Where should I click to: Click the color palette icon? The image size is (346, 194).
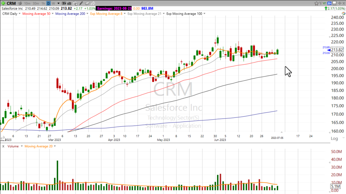[x=343, y=14]
